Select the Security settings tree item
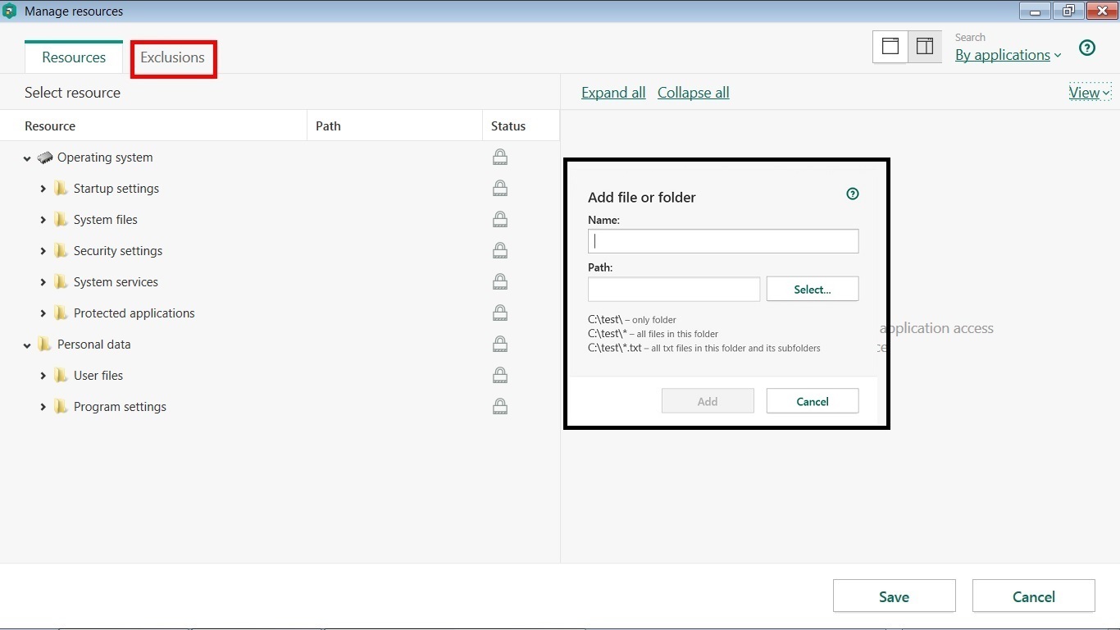Viewport: 1120px width, 630px height. 118,251
